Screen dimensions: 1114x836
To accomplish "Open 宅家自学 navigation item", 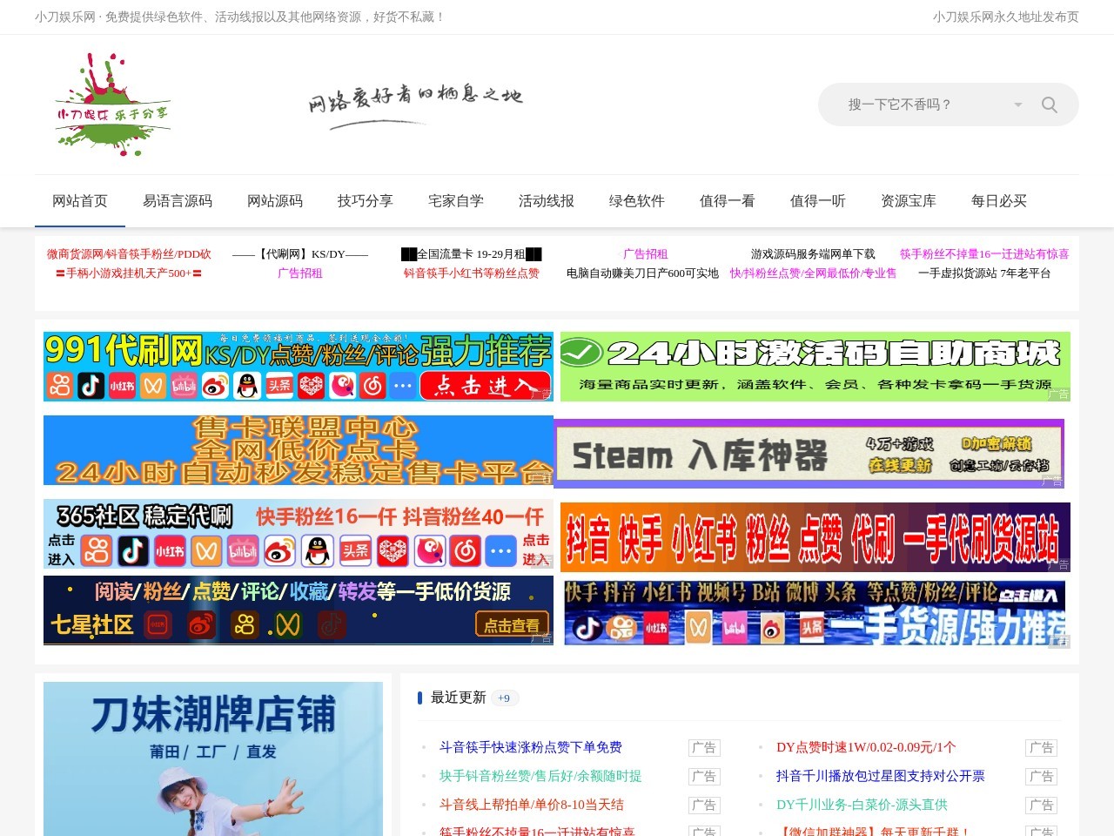I will tap(456, 201).
